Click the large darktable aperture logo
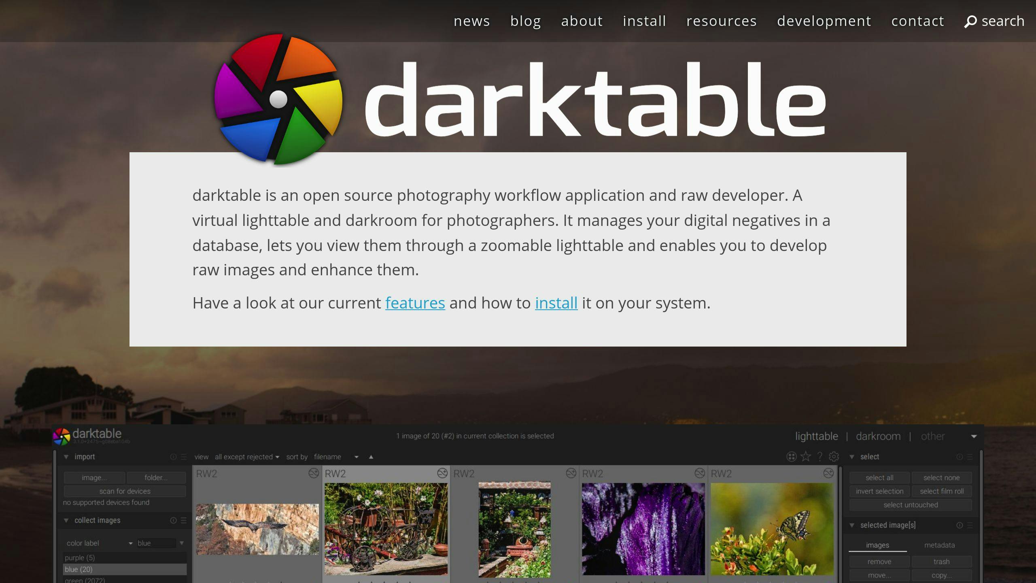1036x583 pixels. point(278,100)
